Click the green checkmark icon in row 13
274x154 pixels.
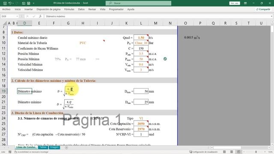(165, 59)
